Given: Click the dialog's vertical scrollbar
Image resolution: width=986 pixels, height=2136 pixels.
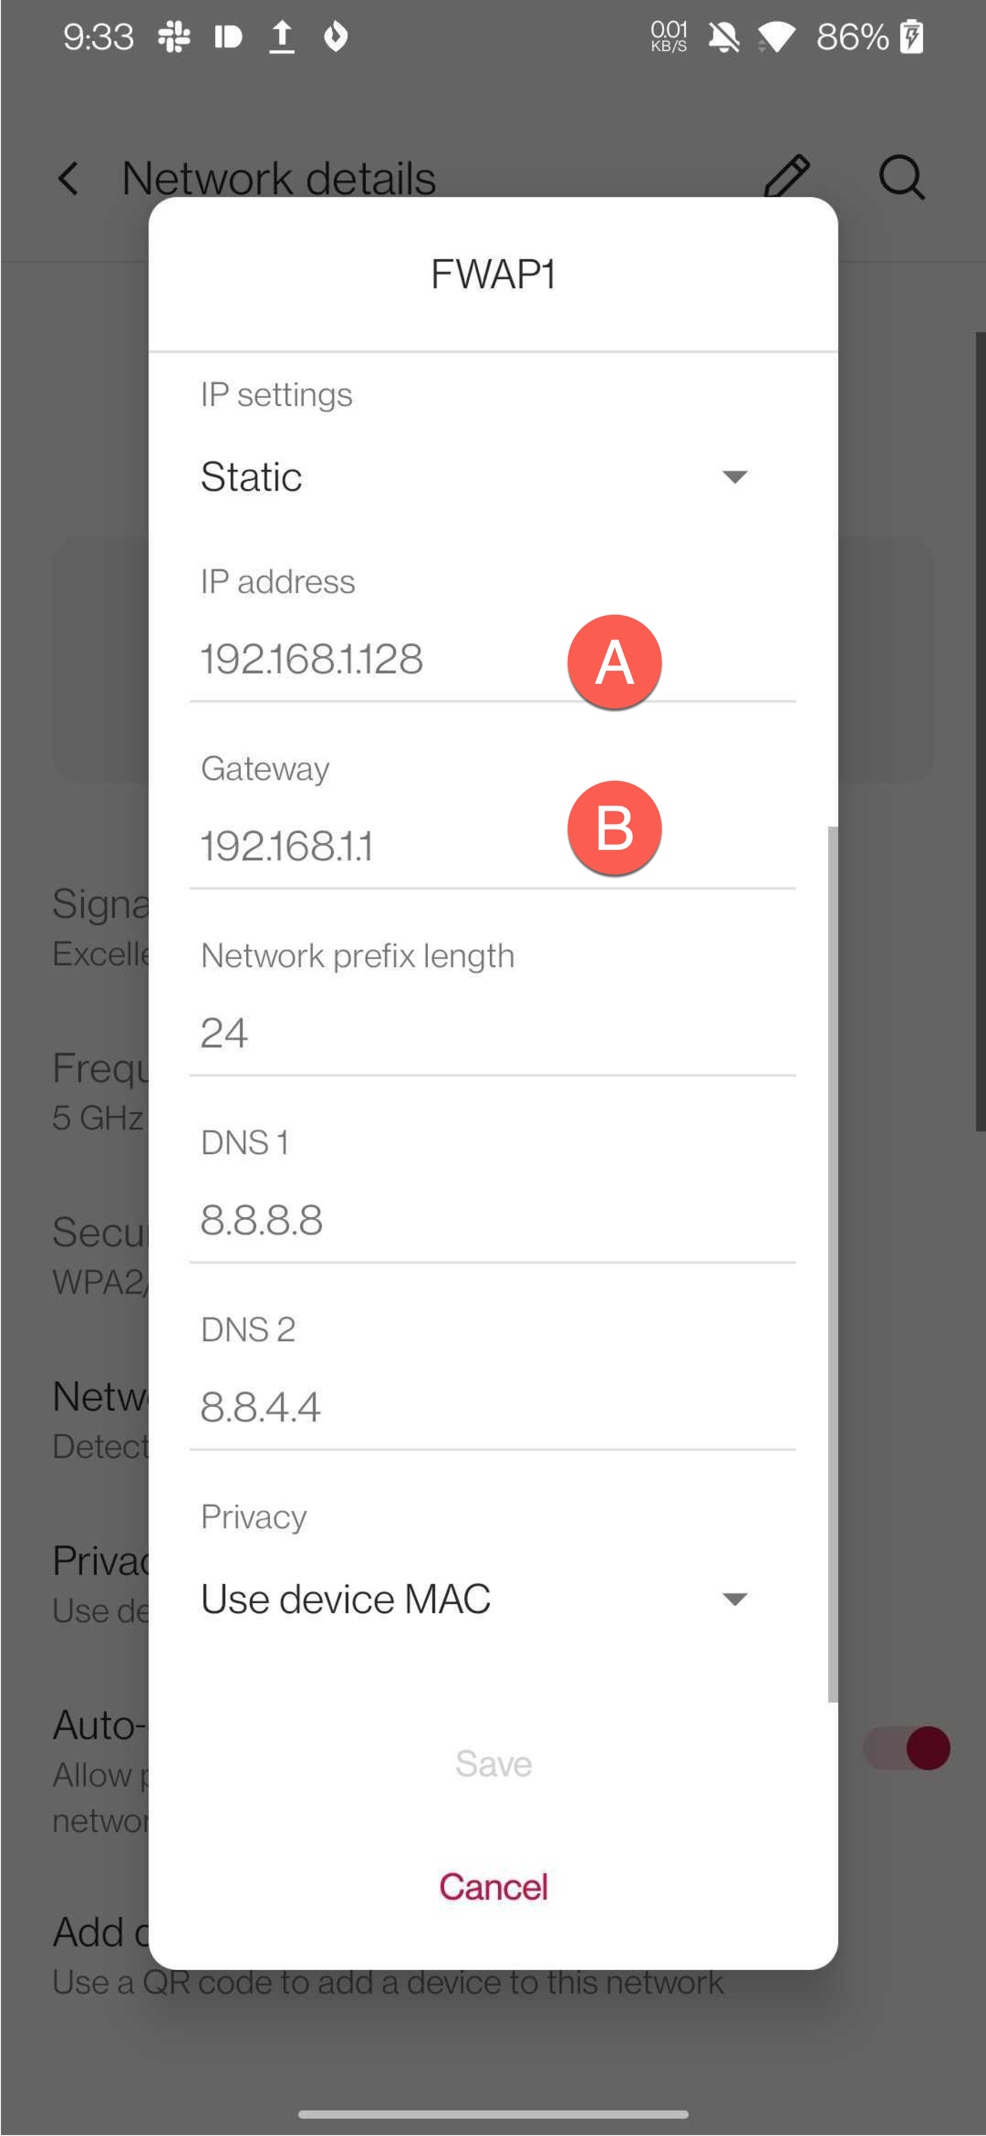Looking at the screenshot, I should tap(832, 1261).
